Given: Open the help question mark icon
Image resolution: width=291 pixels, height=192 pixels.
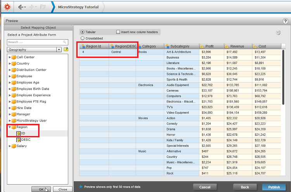Looking at the screenshot, I should tap(285, 21).
